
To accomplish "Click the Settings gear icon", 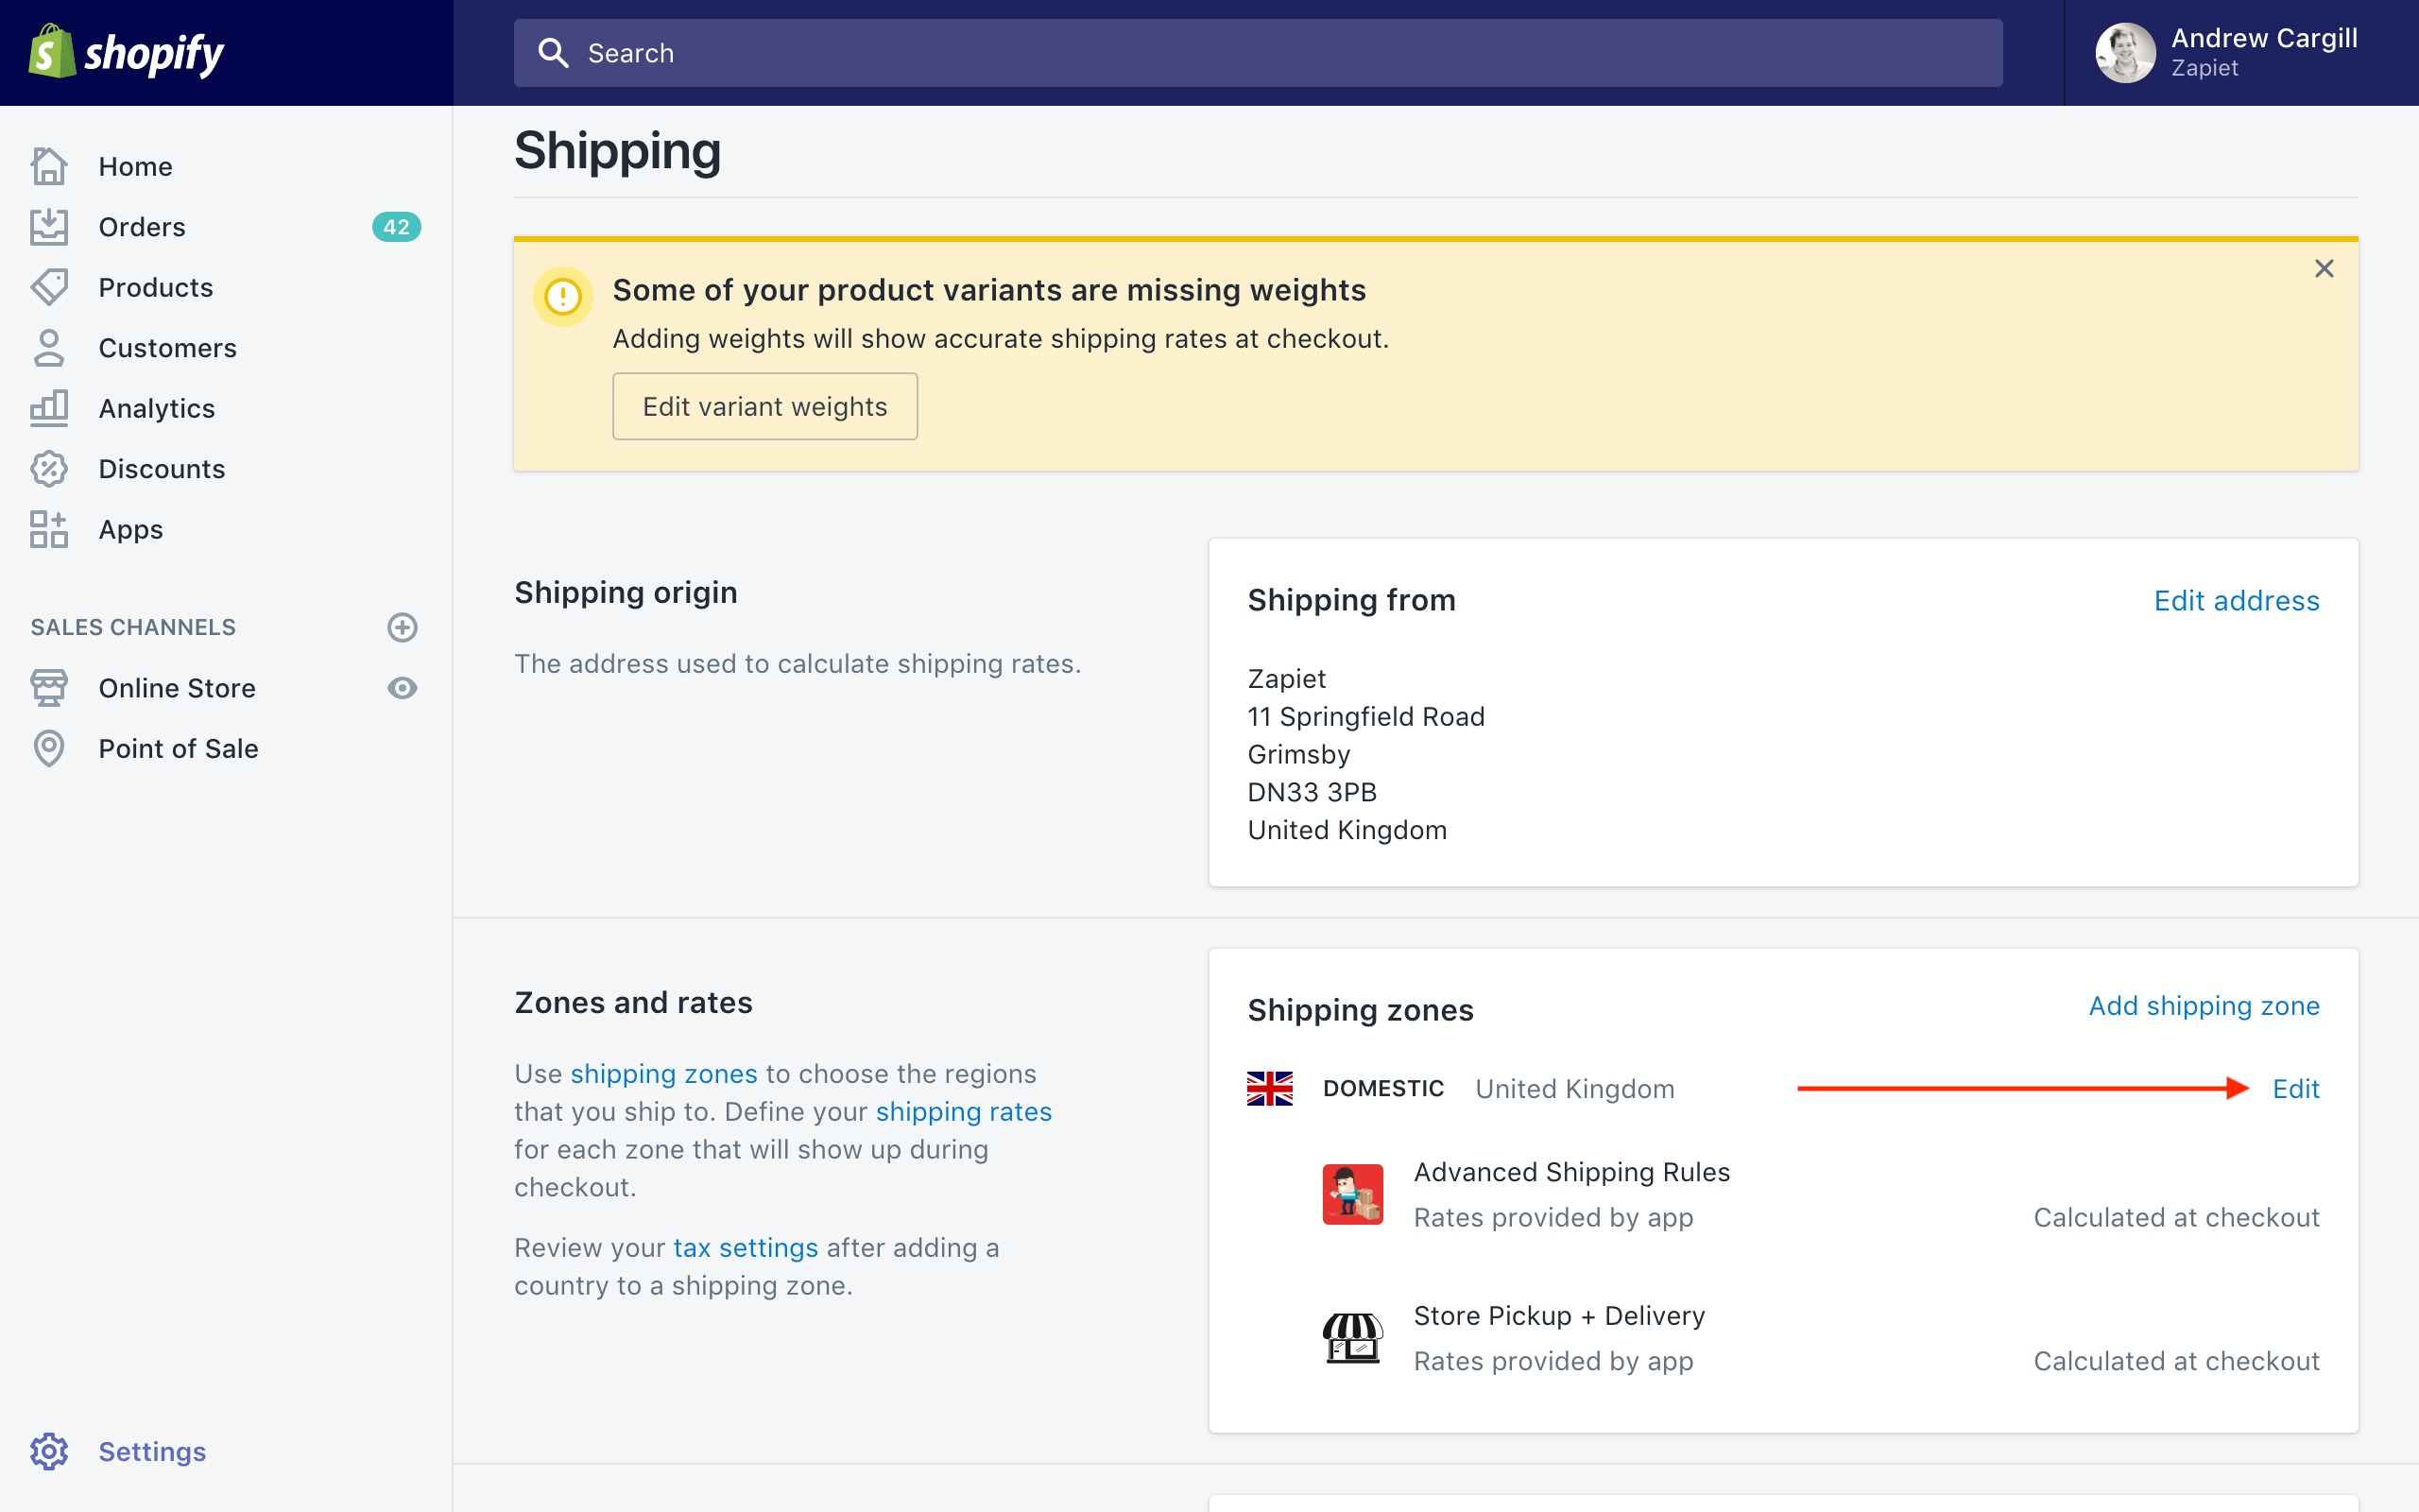I will coord(48,1451).
